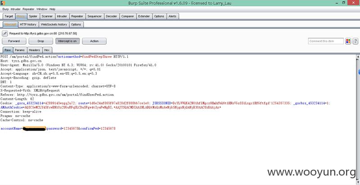Switch to the Repeater tool tab
The width and height of the screenshot is (360, 185).
(x=77, y=16)
